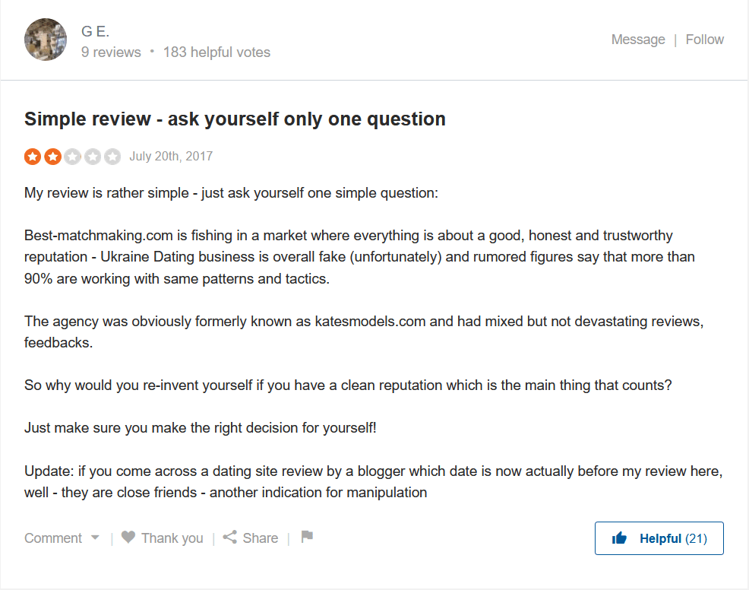Click the first orange rating star
749x590 pixels.
(x=33, y=157)
